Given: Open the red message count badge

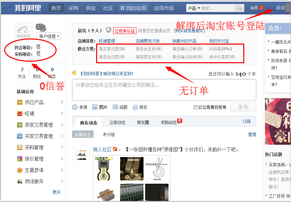Looking at the screenshot, I should (261, 8).
